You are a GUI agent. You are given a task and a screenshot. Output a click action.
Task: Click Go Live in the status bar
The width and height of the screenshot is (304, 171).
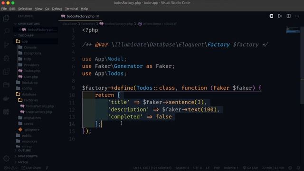250,168
